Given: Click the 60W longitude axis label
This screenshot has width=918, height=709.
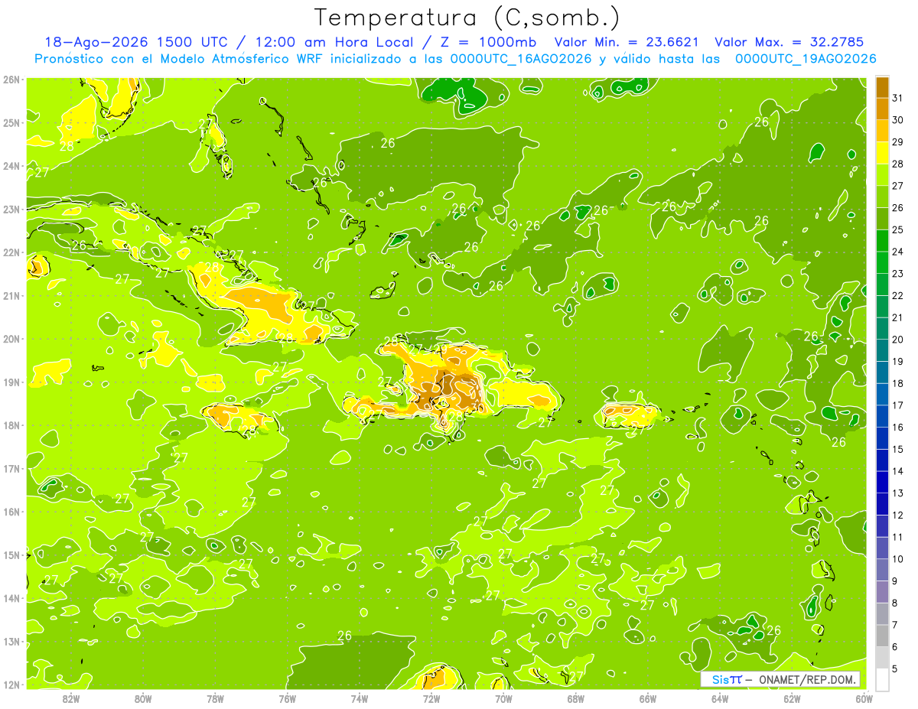Looking at the screenshot, I should coord(864,698).
